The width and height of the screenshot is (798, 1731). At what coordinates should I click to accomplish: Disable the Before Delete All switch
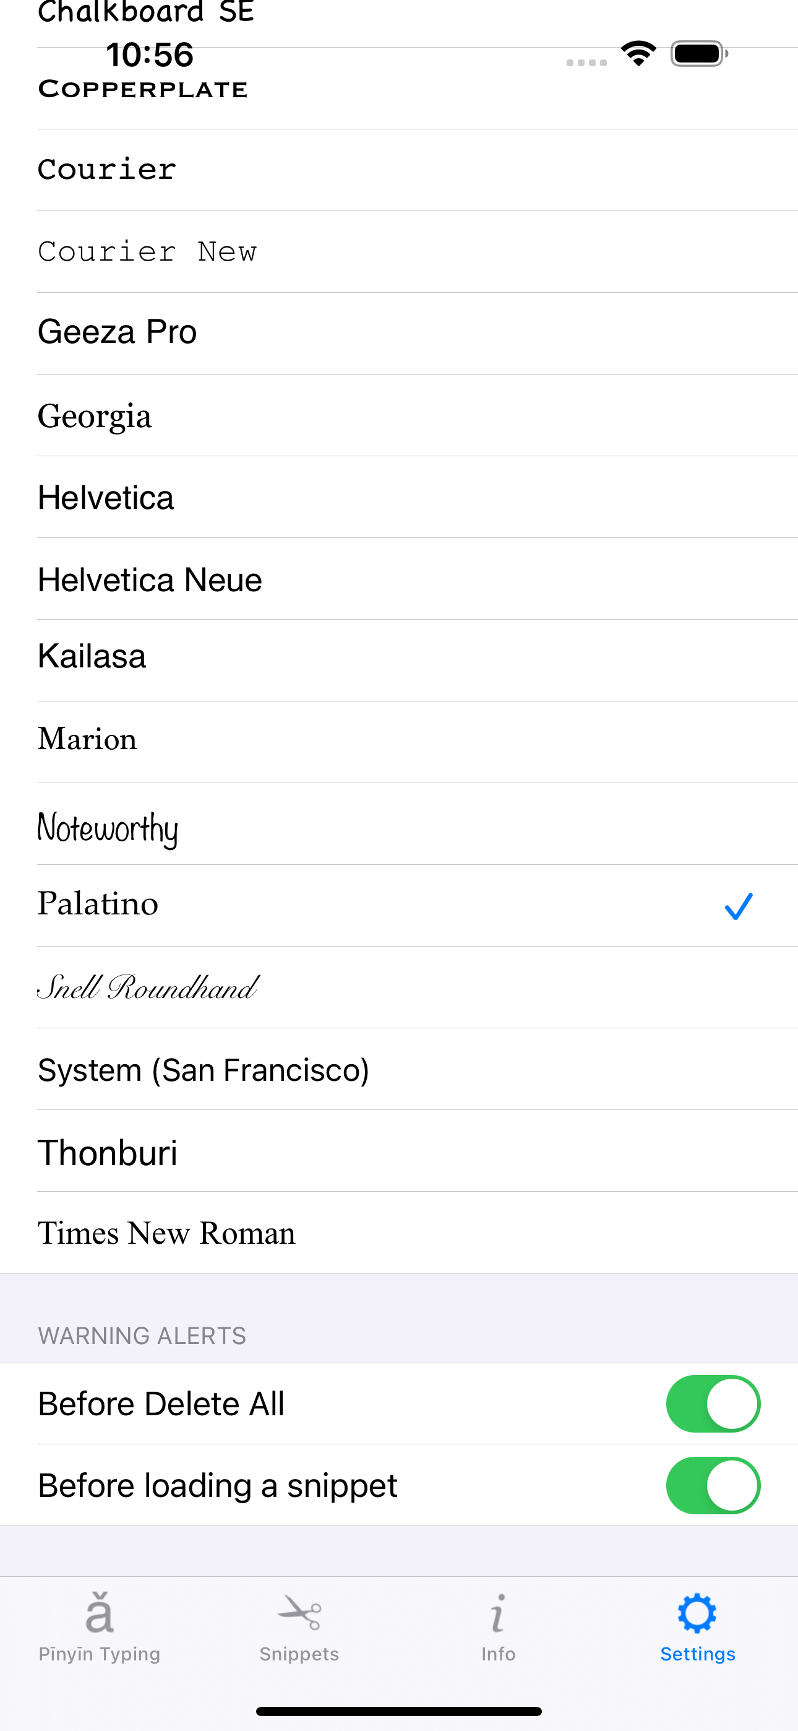[713, 1403]
